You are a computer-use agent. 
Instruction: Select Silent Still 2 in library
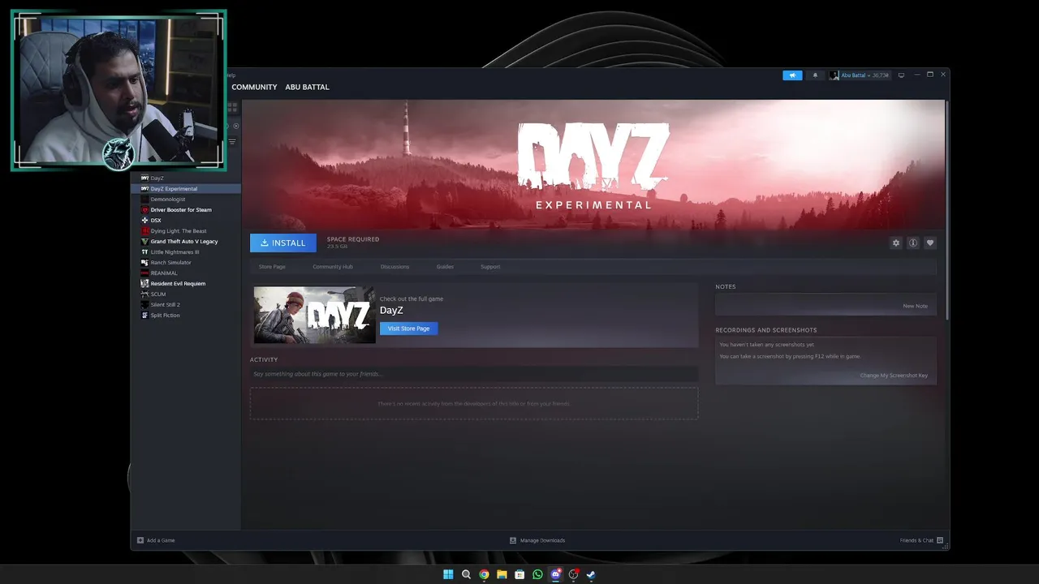187,304
